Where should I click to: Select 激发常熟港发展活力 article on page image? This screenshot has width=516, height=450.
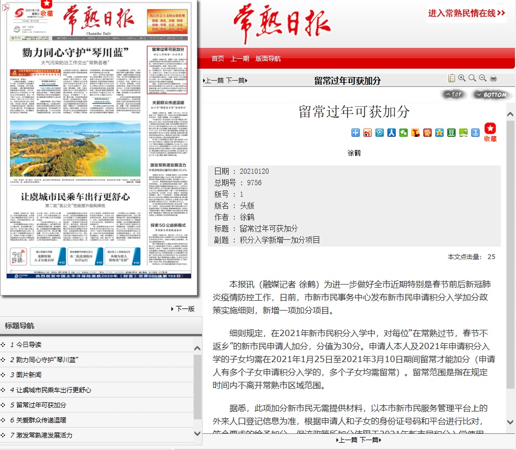168,189
